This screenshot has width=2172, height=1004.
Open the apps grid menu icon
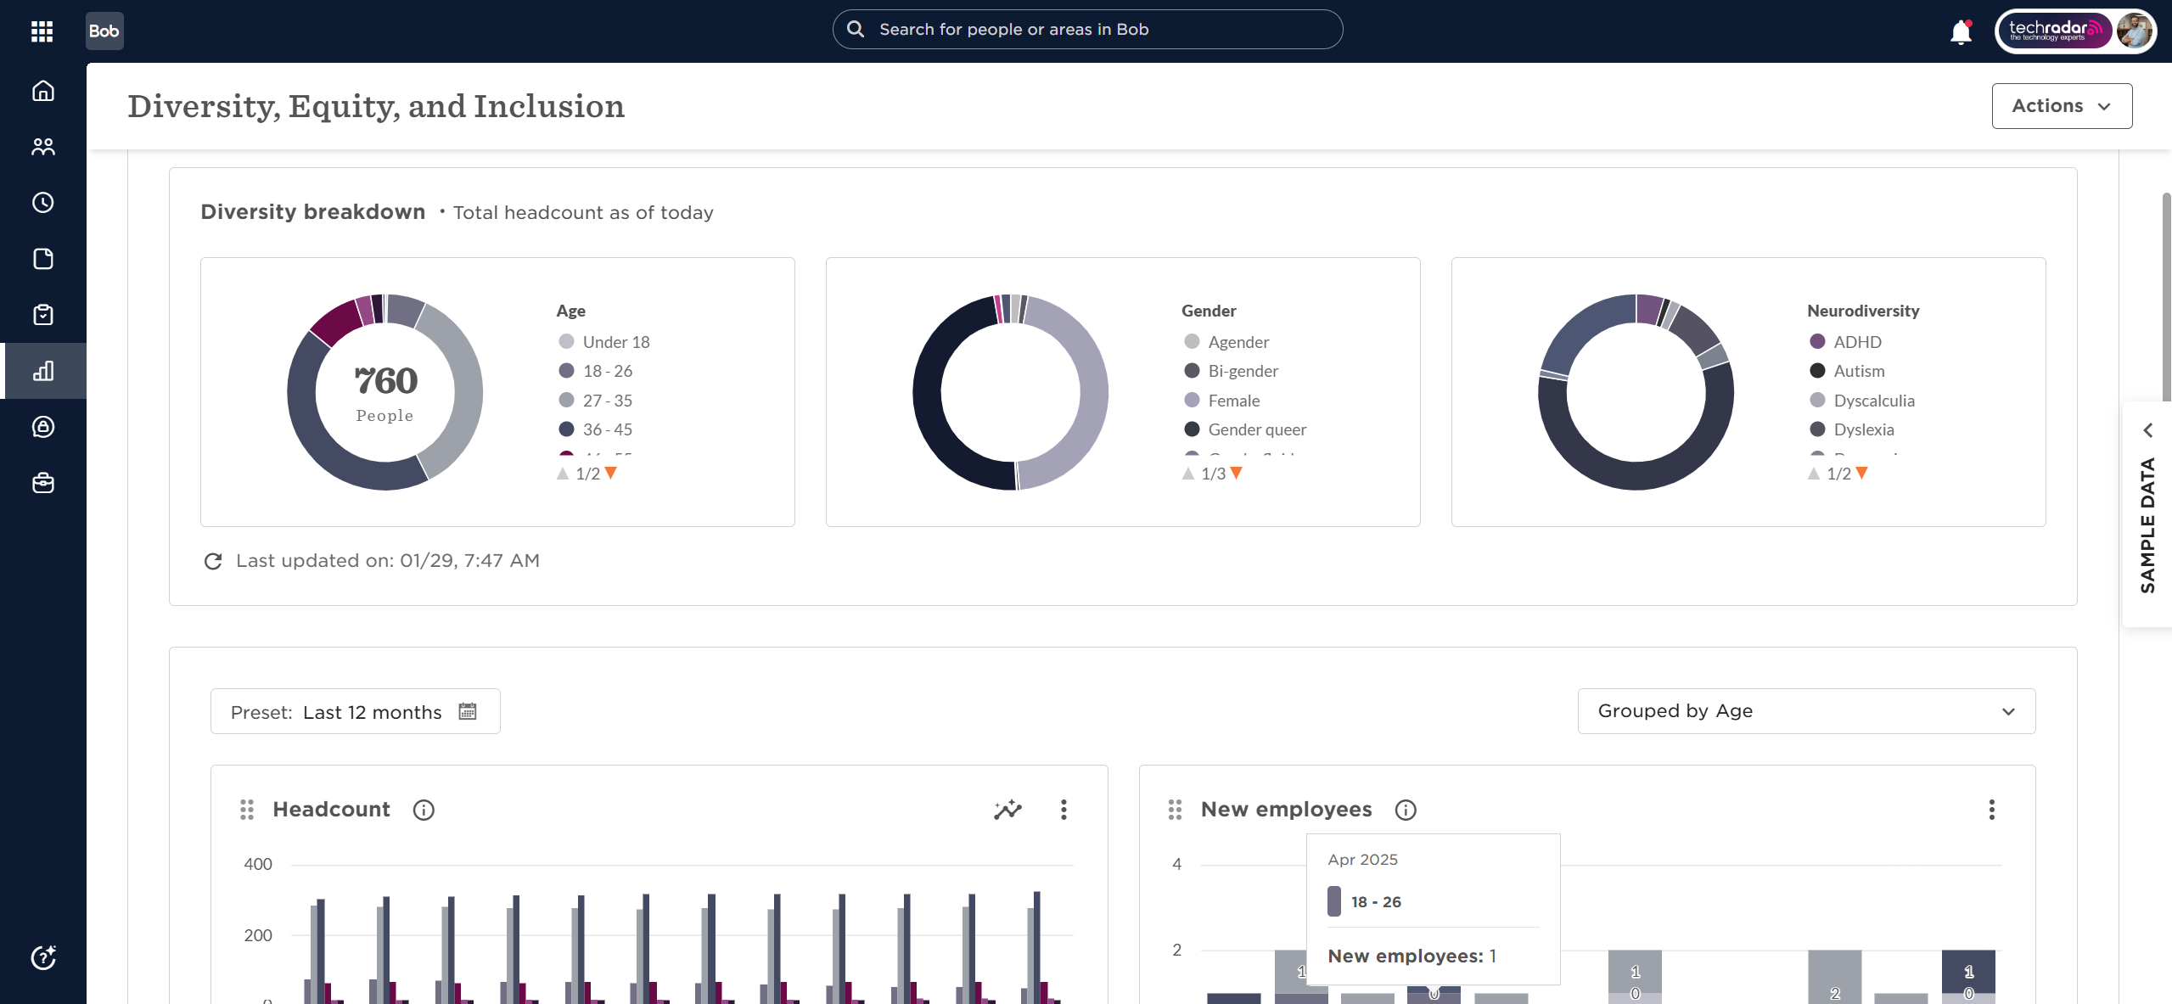point(42,31)
